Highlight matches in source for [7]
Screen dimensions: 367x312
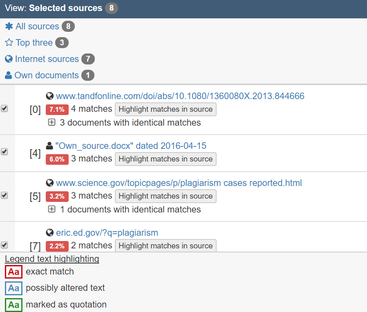click(x=166, y=246)
